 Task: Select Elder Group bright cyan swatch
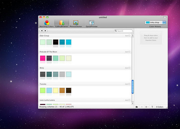point(69,42)
